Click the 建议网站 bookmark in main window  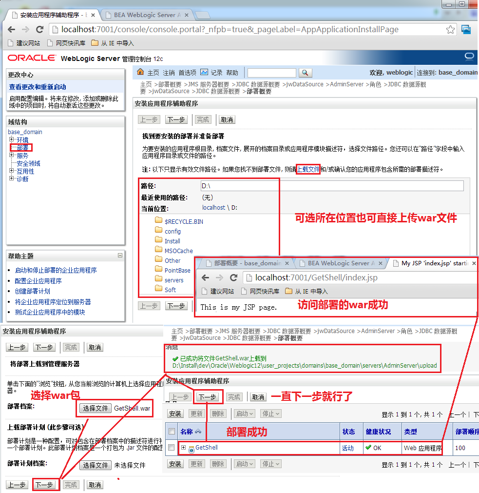point(24,43)
